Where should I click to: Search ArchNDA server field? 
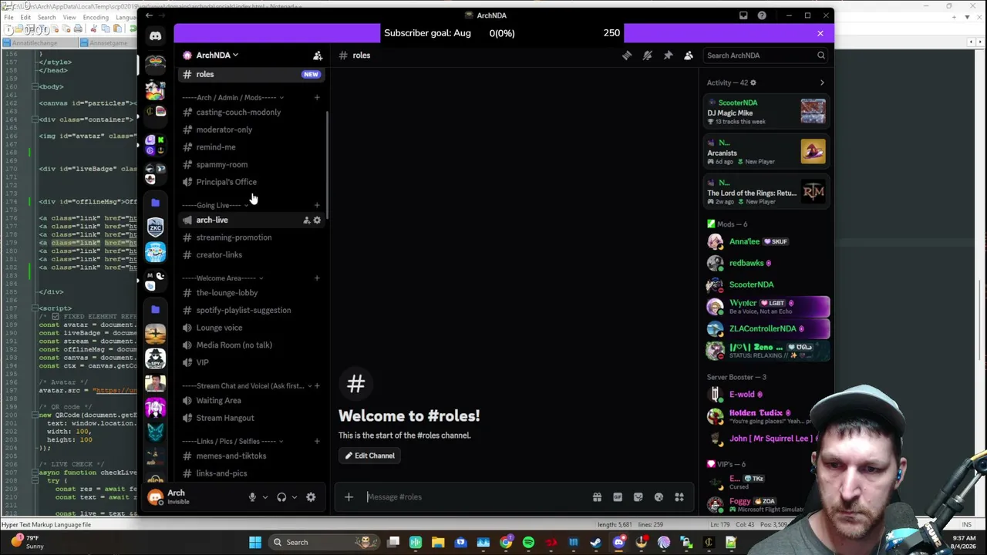click(x=766, y=55)
